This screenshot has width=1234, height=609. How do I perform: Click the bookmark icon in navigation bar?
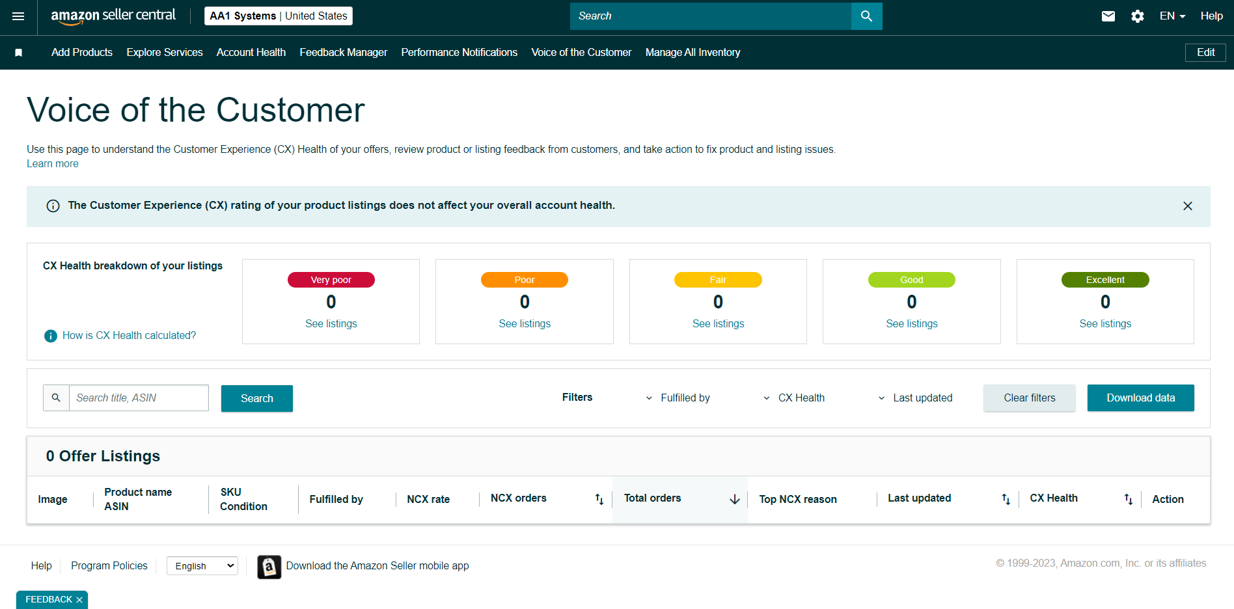[x=19, y=53]
